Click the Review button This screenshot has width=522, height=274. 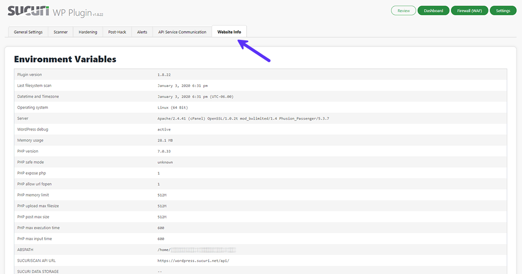(403, 10)
